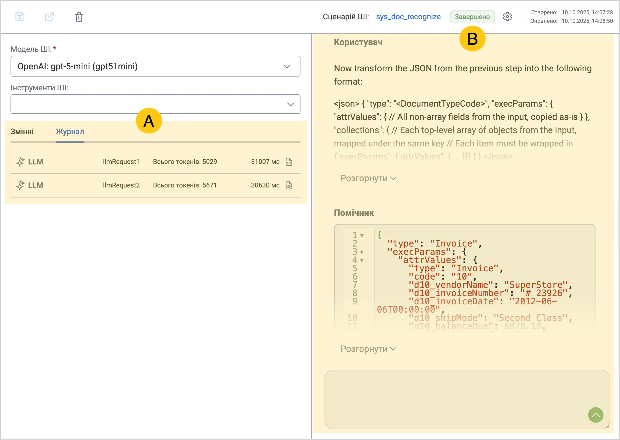Click sparkle LLM icon in first log row
Viewport: 620px width, 440px height.
coord(20,162)
